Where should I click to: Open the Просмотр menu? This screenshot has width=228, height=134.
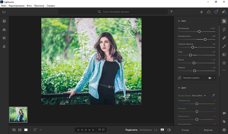click(x=39, y=6)
